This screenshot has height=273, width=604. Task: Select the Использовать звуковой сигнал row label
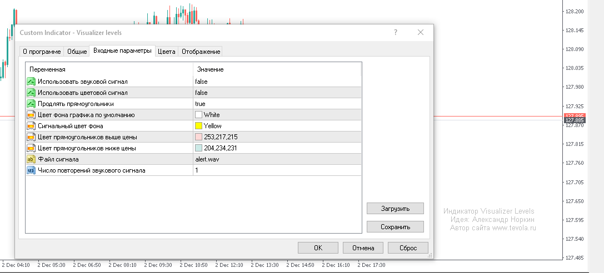82,82
